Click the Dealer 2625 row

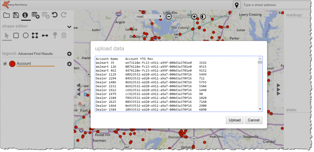(151, 102)
